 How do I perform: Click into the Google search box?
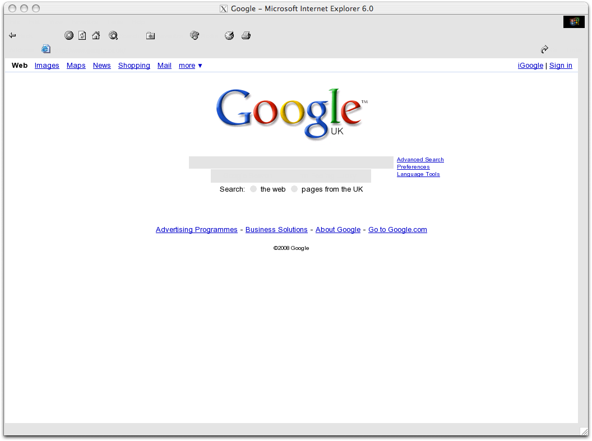click(x=291, y=163)
